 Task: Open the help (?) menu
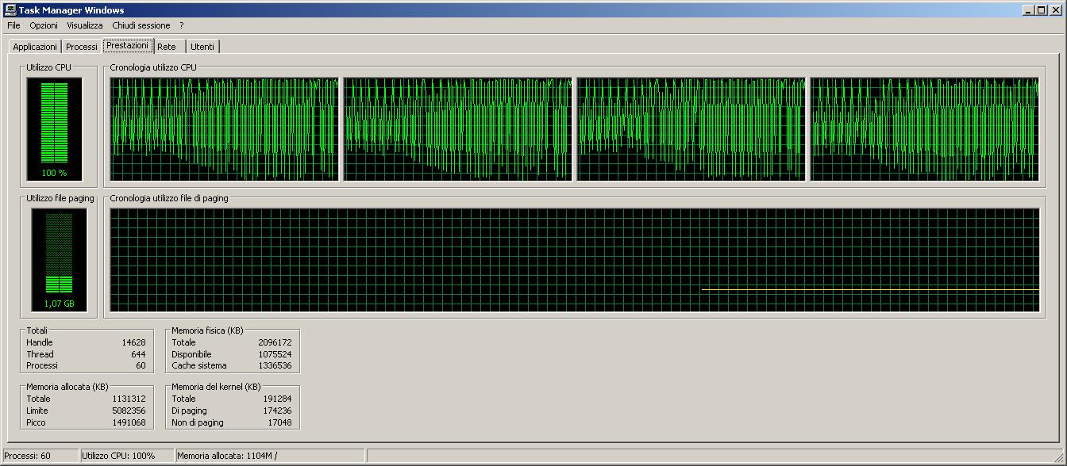click(179, 25)
